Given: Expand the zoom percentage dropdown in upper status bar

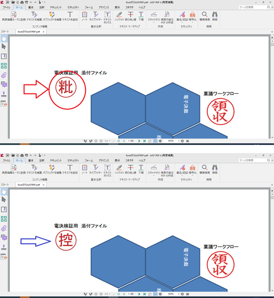Looking at the screenshot, I should click(179, 141).
